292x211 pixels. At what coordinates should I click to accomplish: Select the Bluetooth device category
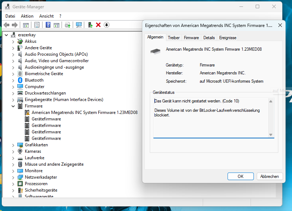coord(34,80)
